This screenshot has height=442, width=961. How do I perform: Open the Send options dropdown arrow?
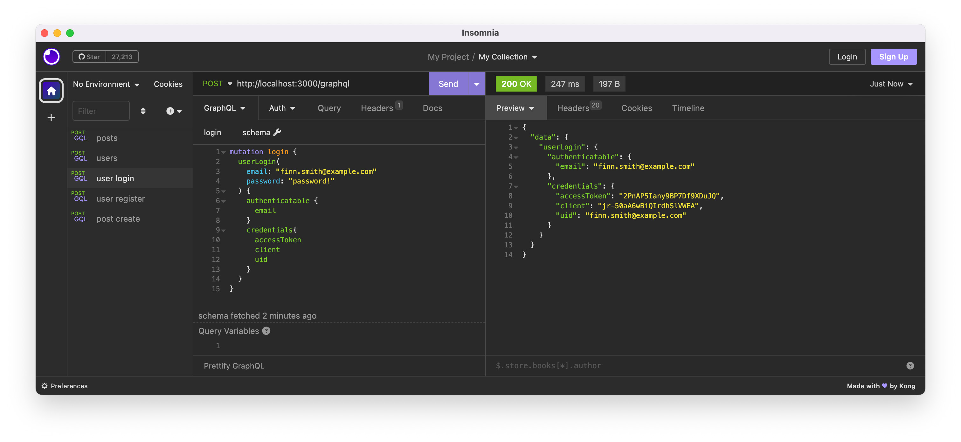pyautogui.click(x=477, y=84)
